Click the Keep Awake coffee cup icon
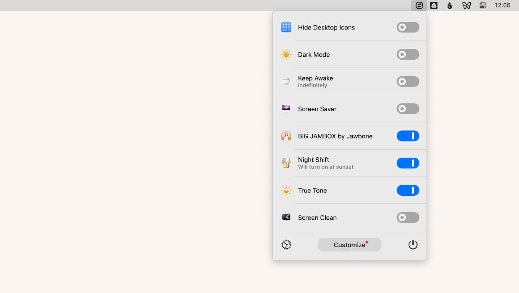 tap(286, 81)
